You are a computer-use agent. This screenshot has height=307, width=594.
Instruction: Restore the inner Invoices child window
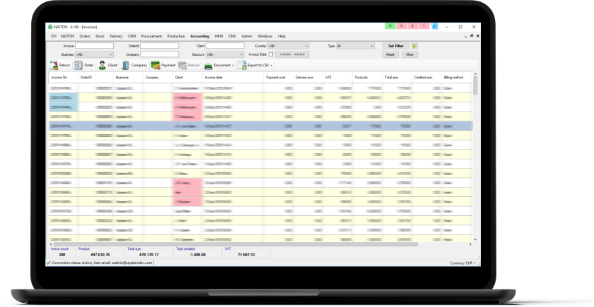472,36
